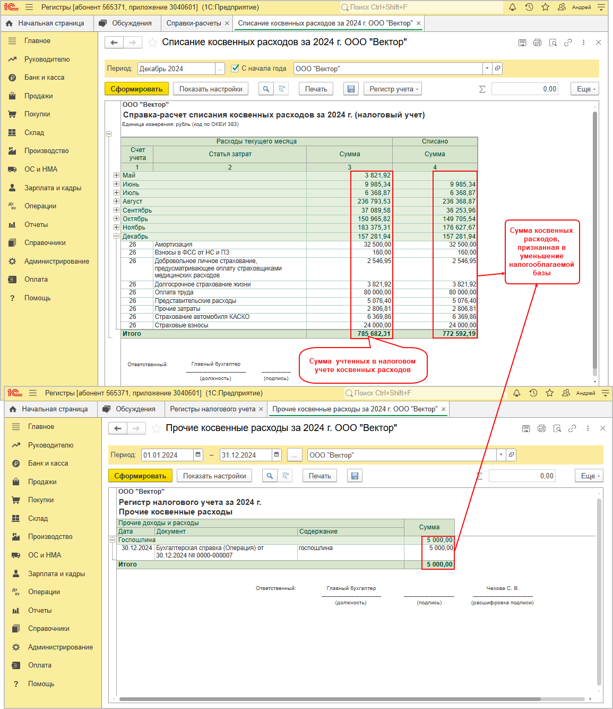613x709 pixels.
Task: Expand Июнь row in report
Action: click(x=116, y=184)
